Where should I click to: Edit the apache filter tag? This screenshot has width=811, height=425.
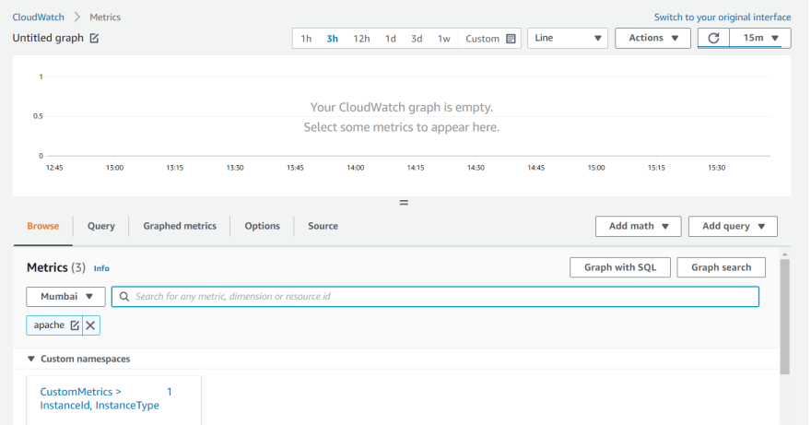point(75,325)
